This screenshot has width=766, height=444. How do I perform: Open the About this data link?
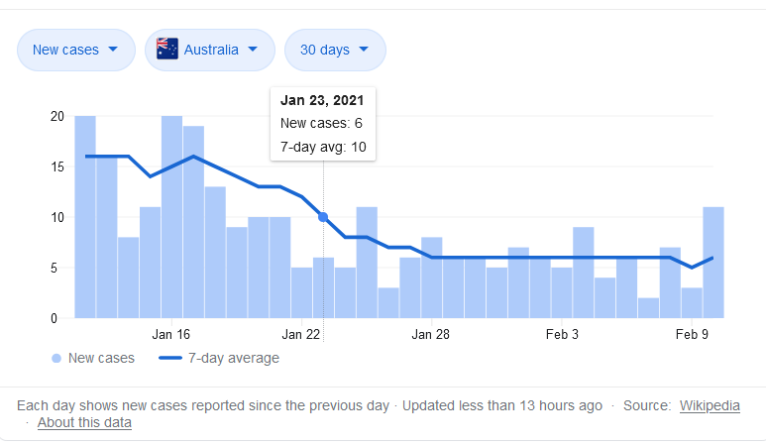click(84, 422)
